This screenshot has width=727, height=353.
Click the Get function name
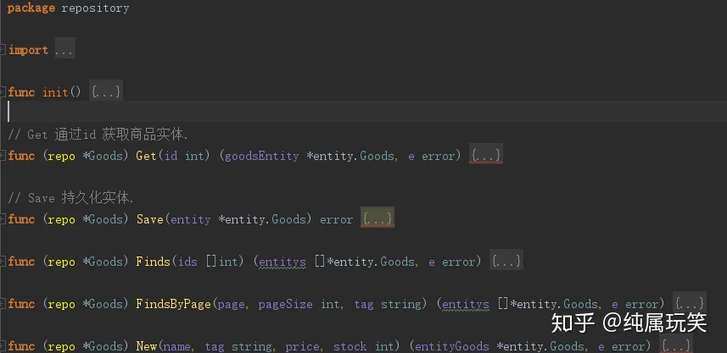click(146, 156)
